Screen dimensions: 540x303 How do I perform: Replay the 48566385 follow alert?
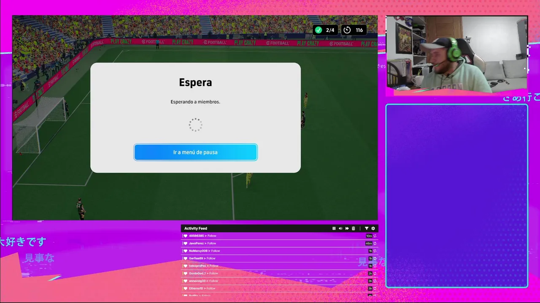[375, 236]
